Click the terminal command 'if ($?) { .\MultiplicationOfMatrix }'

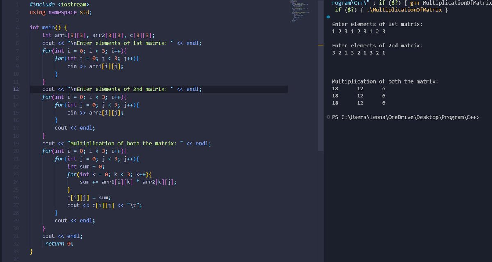click(x=391, y=10)
